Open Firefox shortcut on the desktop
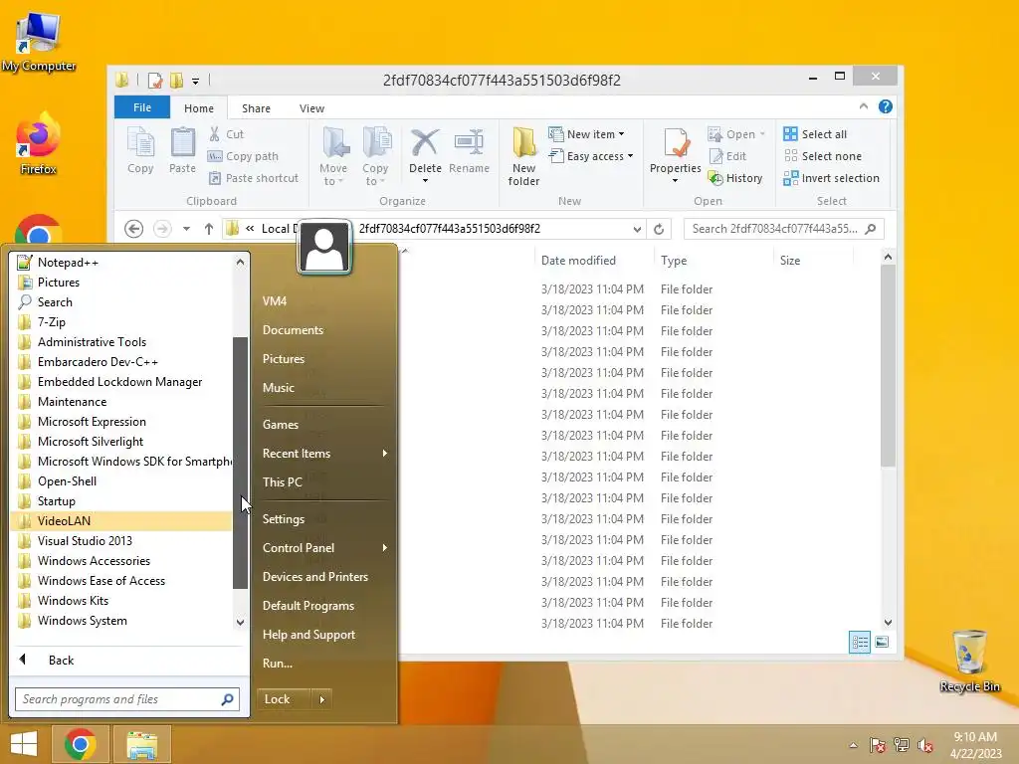Screen dimensions: 1019x764 (38, 144)
